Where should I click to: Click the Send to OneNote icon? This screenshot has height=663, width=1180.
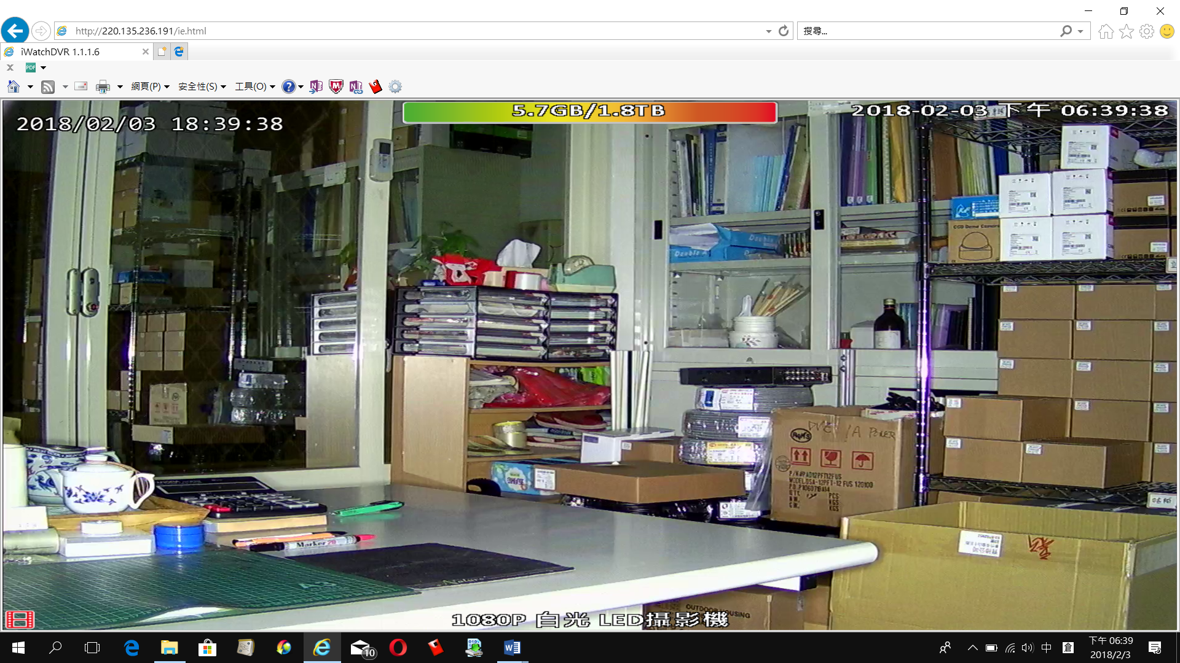(x=316, y=87)
